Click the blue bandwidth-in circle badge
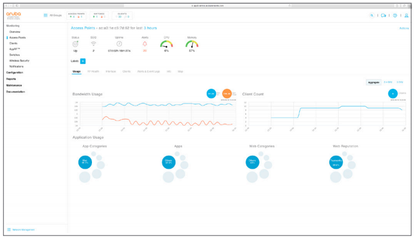The width and height of the screenshot is (414, 238). tap(212, 94)
